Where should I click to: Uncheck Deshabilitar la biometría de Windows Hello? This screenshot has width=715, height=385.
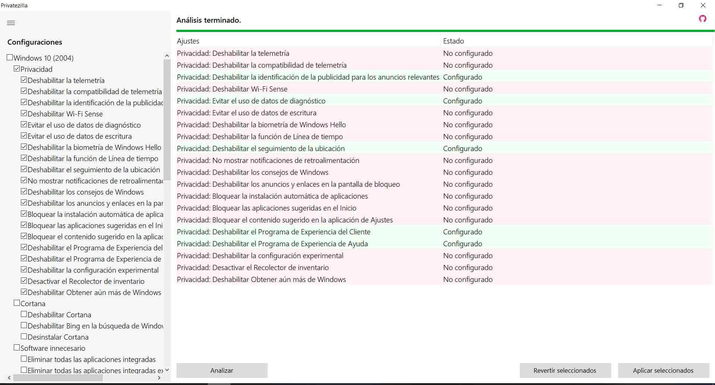click(24, 147)
